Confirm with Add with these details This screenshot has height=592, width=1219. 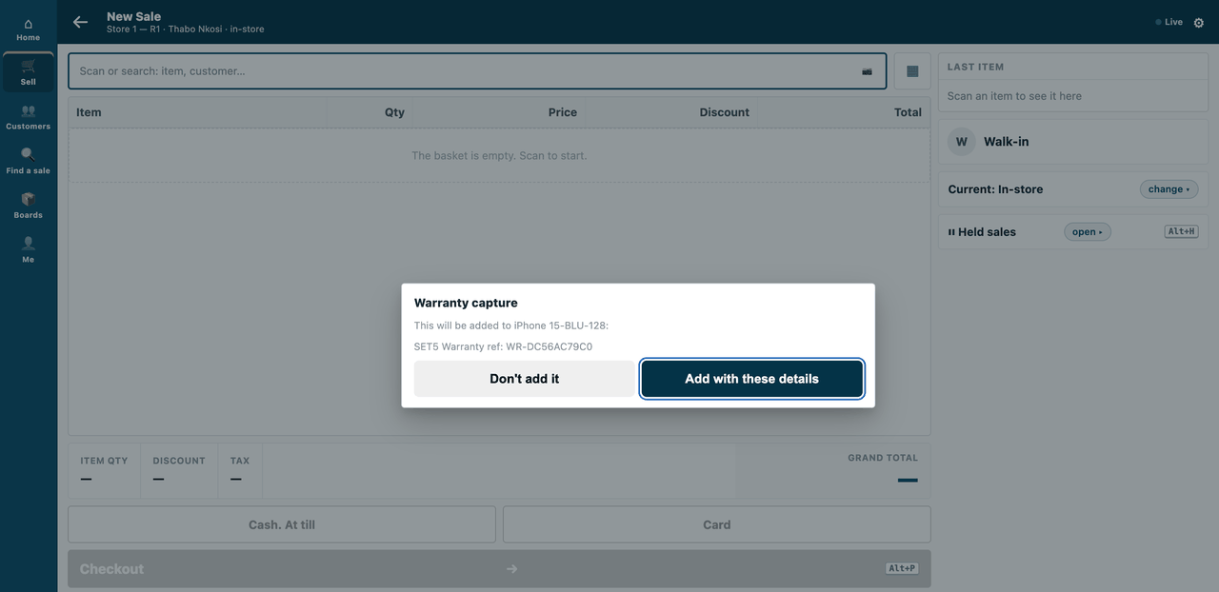[752, 379]
